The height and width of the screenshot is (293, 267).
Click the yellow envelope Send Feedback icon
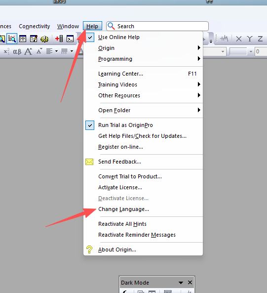click(89, 162)
